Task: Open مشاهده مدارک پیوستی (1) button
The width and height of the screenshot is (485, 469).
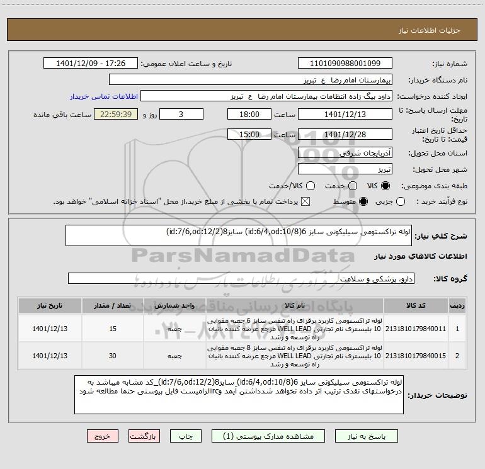Action: pyautogui.click(x=268, y=436)
